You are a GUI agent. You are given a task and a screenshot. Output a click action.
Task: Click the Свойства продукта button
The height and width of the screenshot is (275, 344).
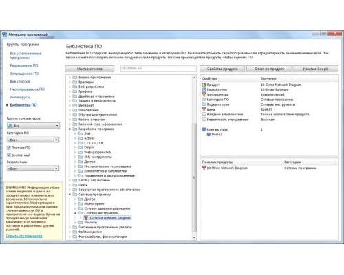(222, 69)
